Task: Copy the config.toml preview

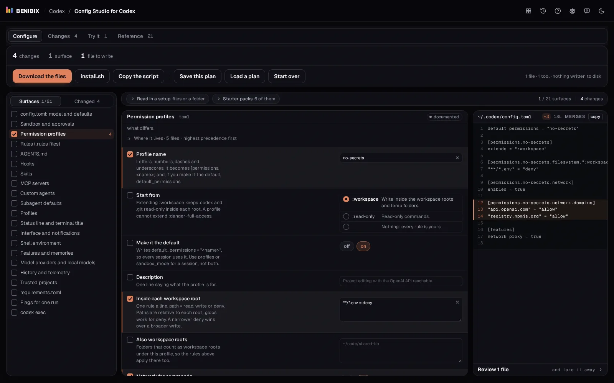Action: tap(595, 117)
